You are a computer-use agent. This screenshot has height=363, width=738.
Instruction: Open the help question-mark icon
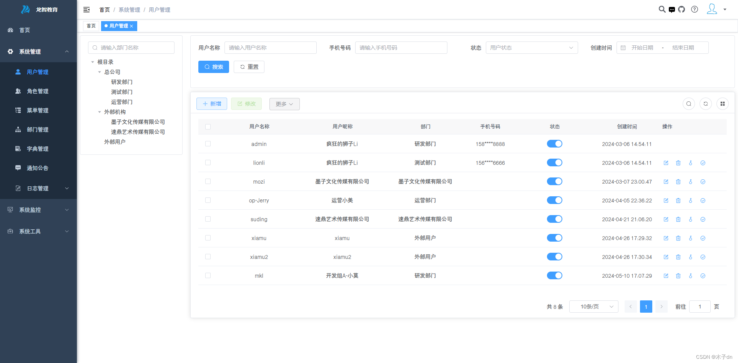695,9
